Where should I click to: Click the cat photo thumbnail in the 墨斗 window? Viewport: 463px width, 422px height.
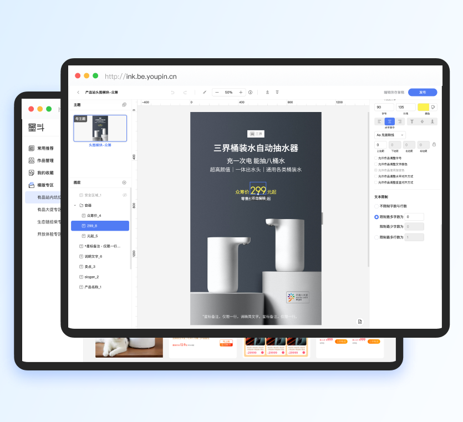(x=129, y=348)
